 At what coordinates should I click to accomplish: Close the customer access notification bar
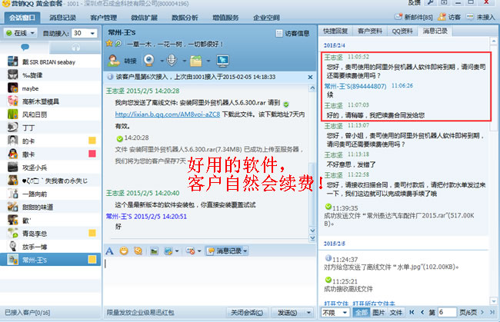click(x=310, y=77)
